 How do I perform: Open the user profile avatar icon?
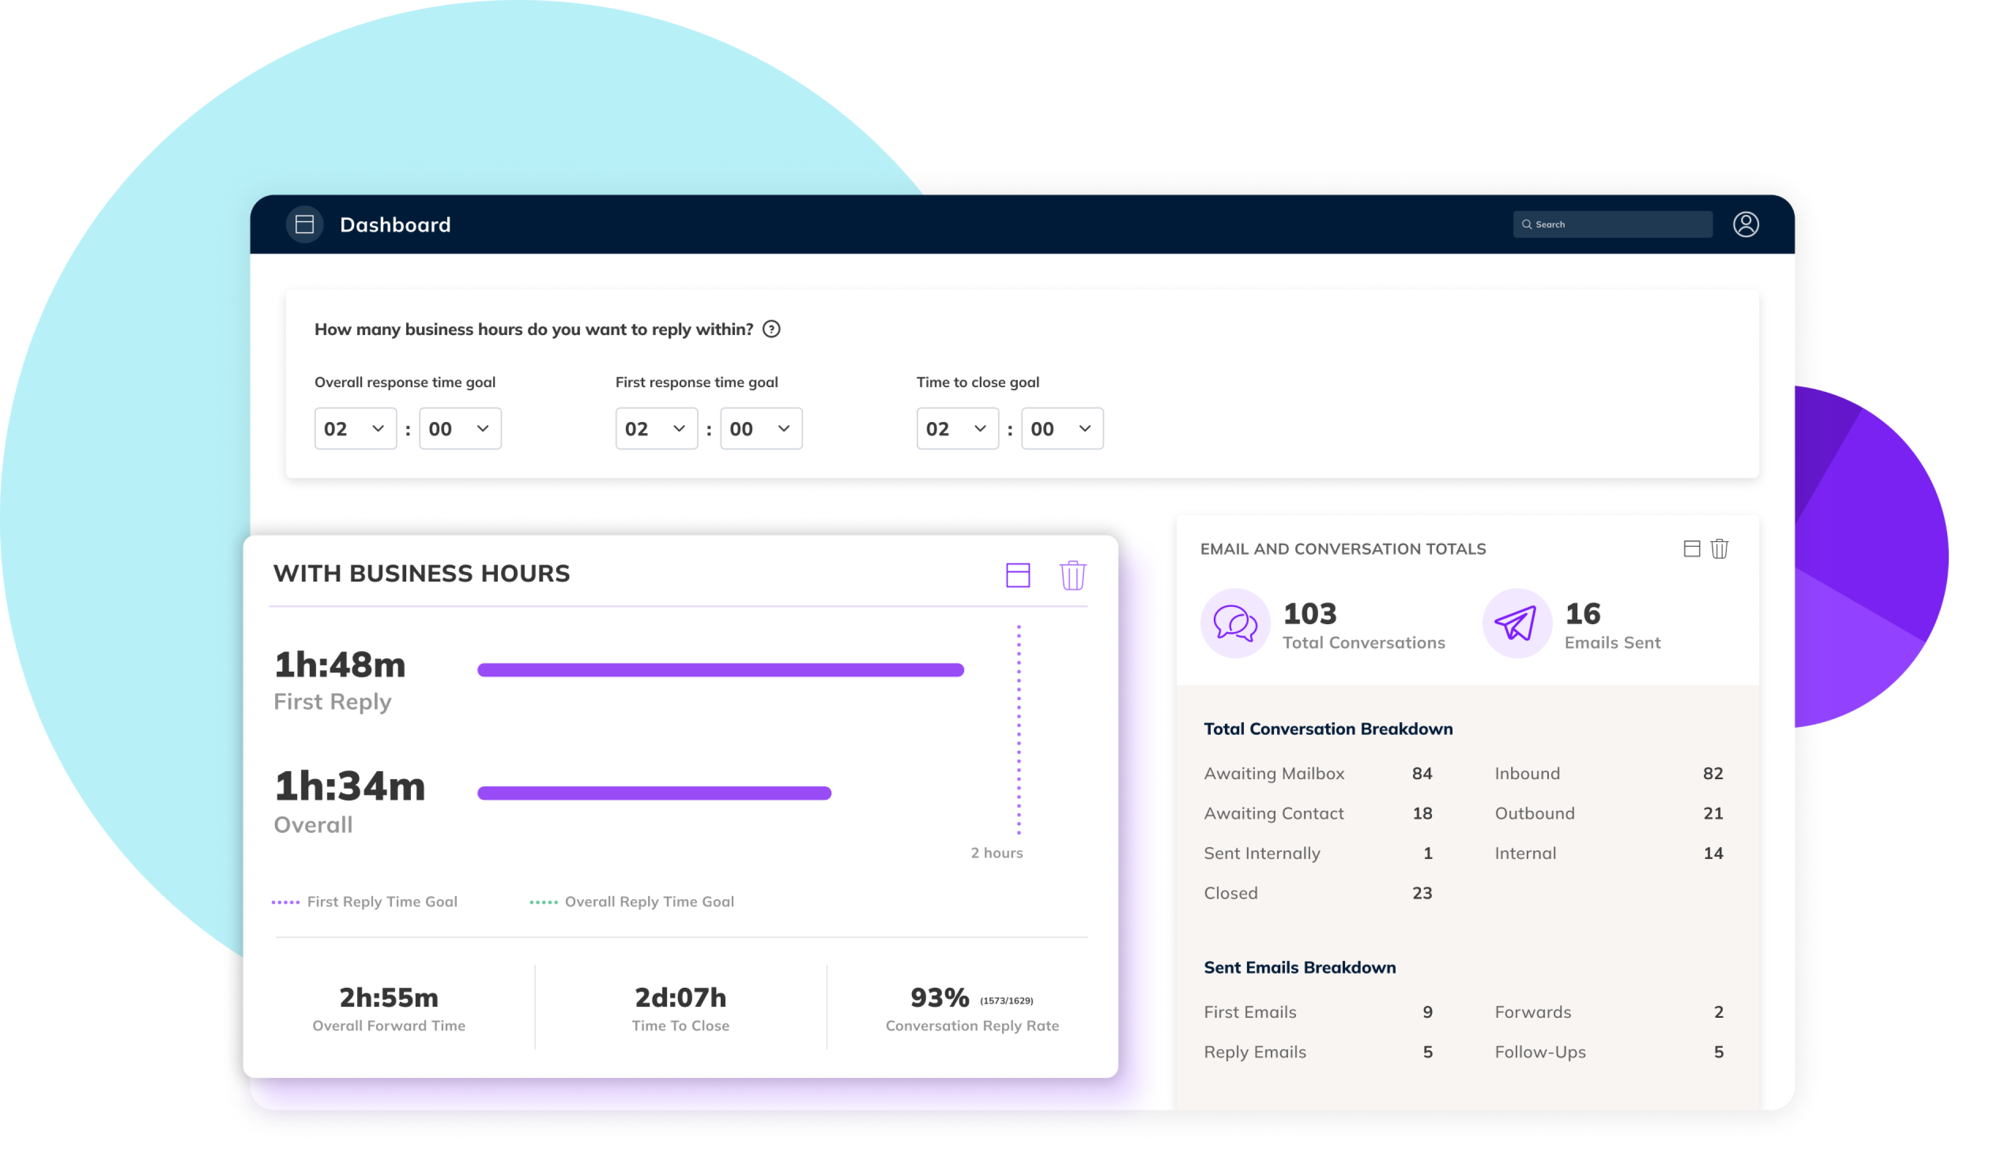tap(1746, 225)
